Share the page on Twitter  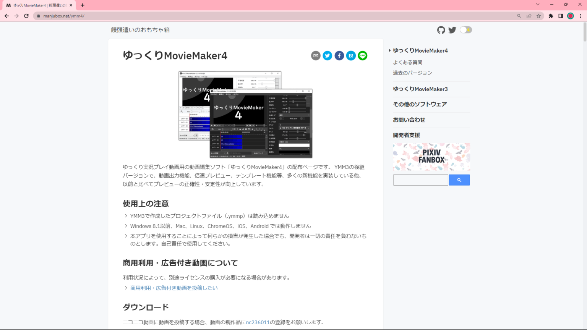point(327,55)
